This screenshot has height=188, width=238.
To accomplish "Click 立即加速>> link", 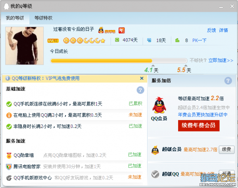I will 221,60.
